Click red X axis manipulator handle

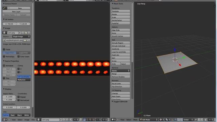[180, 65]
